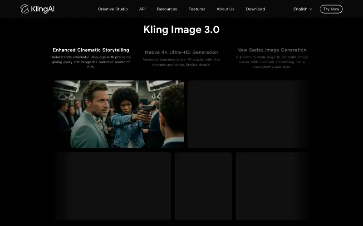Click the Try Now button
Screen dimensions: 363x226
pyautogui.click(x=331, y=9)
